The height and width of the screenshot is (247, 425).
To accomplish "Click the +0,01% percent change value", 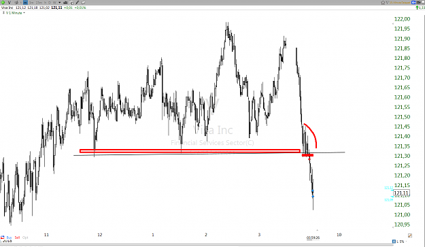I will click(x=80, y=7).
